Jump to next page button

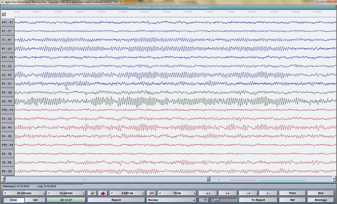point(268,193)
